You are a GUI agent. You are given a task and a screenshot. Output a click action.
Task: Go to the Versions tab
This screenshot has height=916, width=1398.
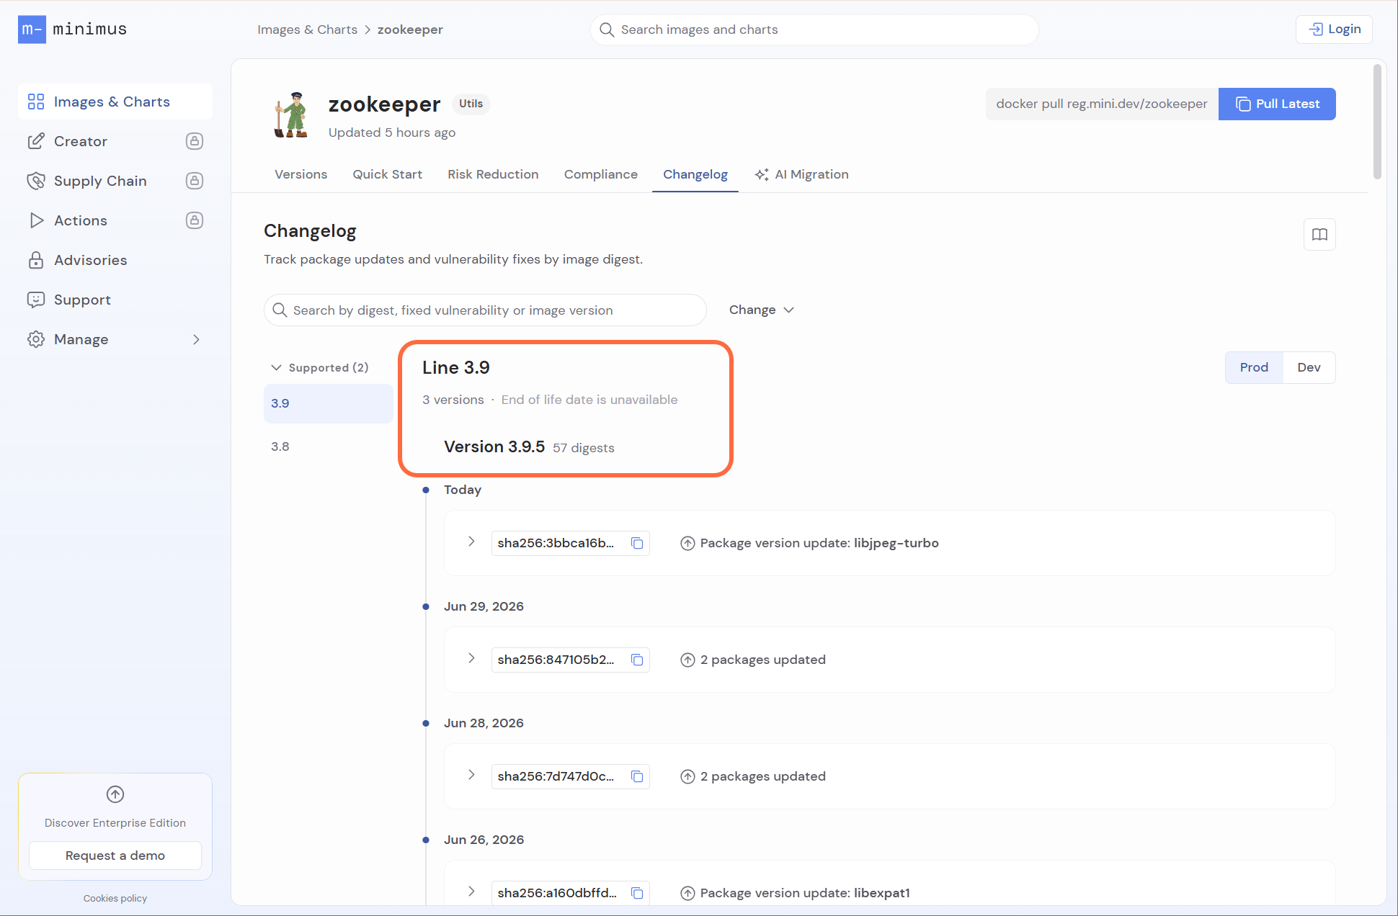pyautogui.click(x=300, y=174)
